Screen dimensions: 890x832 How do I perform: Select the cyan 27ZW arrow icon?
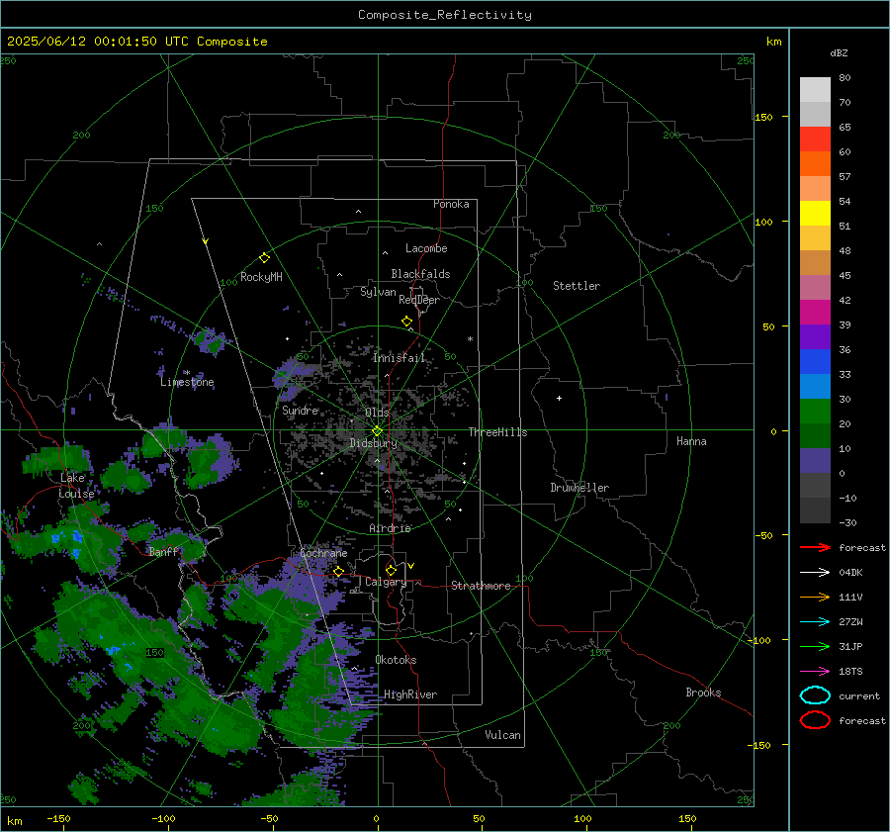click(815, 622)
